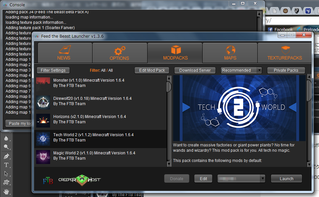Select the Monster modpack thumbnail

coord(43,84)
